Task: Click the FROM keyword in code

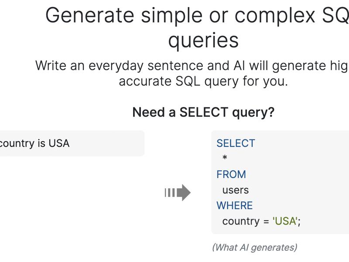Action: pyautogui.click(x=231, y=174)
